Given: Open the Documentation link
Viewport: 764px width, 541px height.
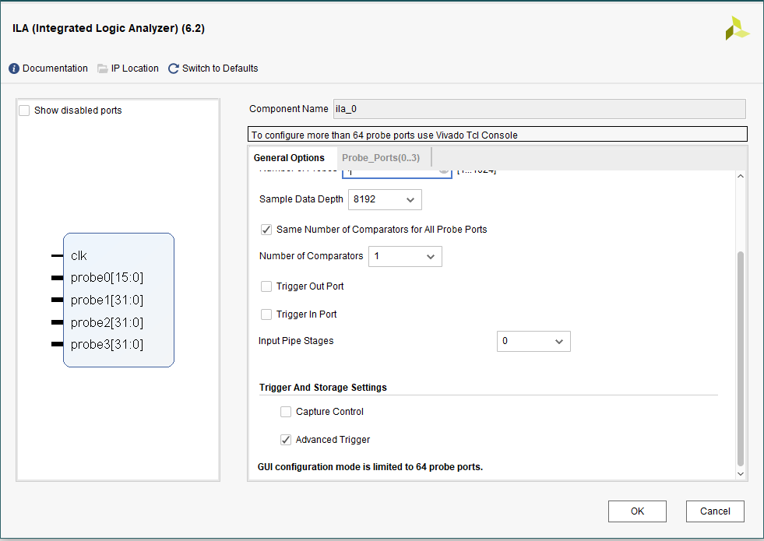Looking at the screenshot, I should (55, 69).
